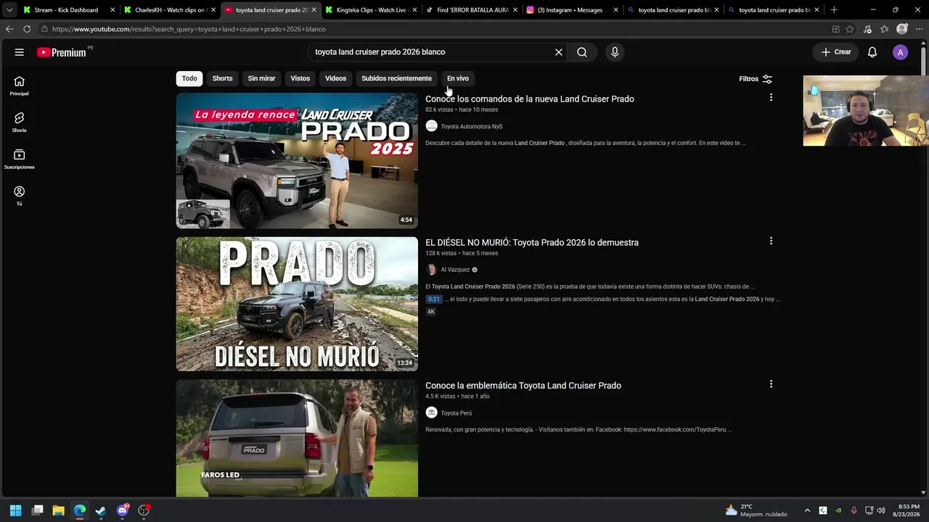Open the Toyota Perú channel avatar
The image size is (929, 522).
(432, 413)
